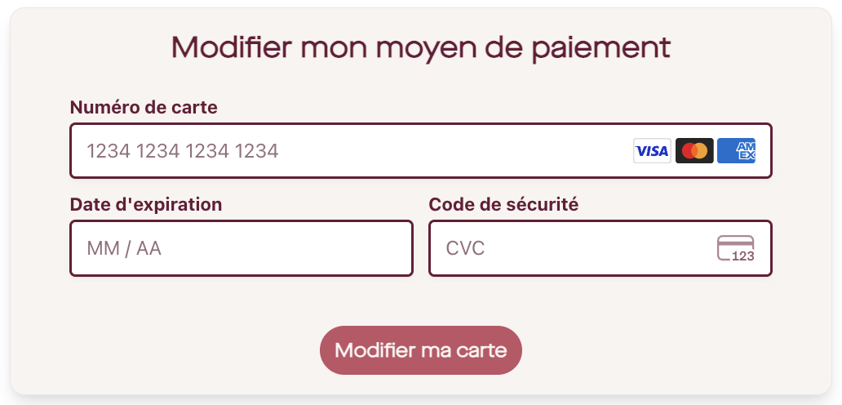Image resolution: width=842 pixels, height=405 pixels.
Task: Click the word paiement in the title
Action: (x=601, y=50)
